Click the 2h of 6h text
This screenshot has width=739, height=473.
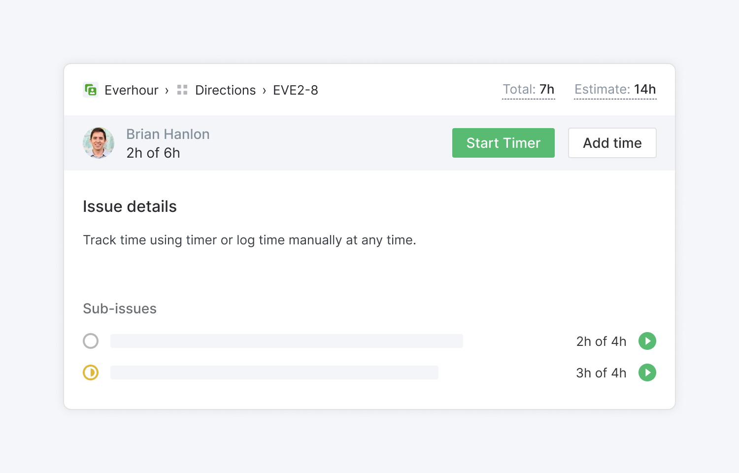coord(153,153)
